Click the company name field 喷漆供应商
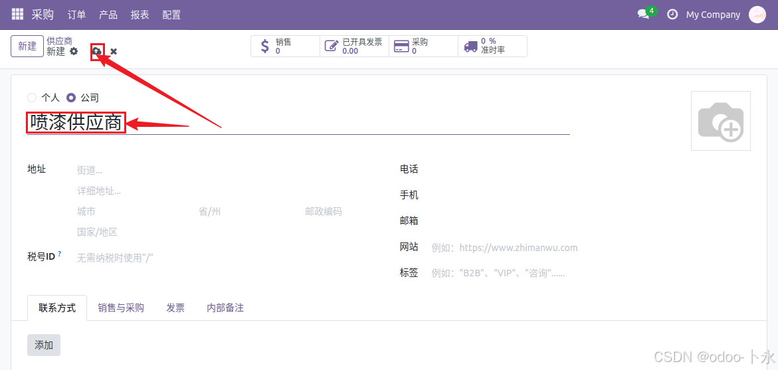778x370 pixels. click(x=298, y=122)
